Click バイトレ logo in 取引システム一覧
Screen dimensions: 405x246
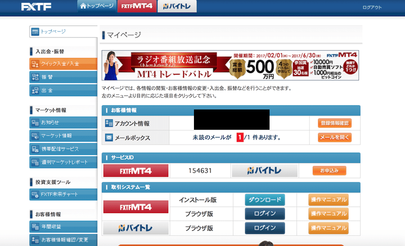pyautogui.click(x=136, y=228)
